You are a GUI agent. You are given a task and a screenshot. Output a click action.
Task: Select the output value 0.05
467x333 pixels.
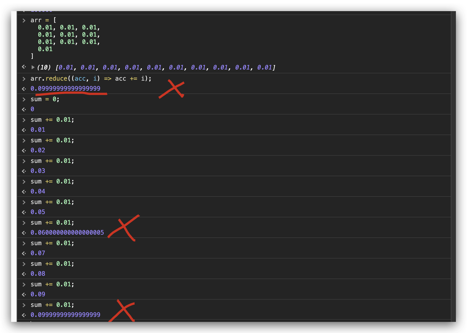coord(38,212)
